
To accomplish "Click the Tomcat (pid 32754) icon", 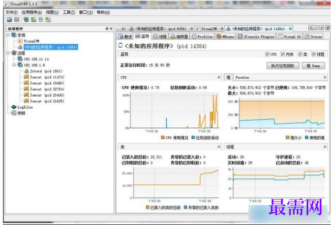I will click(26, 89).
